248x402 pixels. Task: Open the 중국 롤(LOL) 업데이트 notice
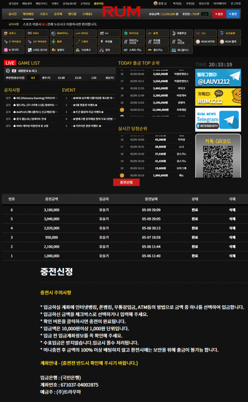[x=30, y=119]
